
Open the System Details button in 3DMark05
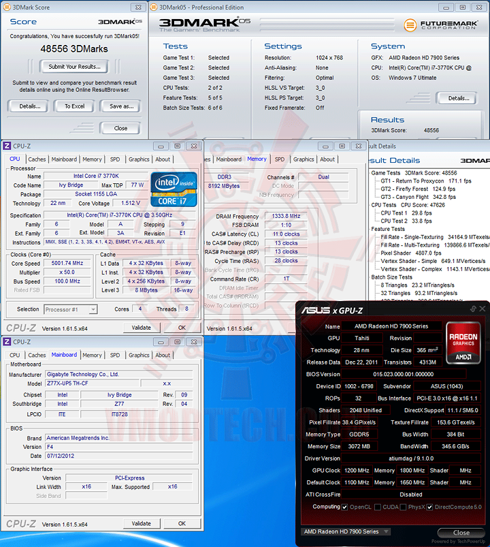point(458,98)
